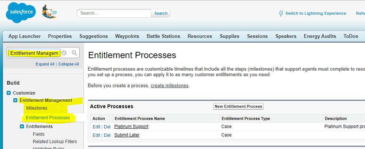Focus the global Search input field
This screenshot has width=365, height=149.
click(x=114, y=13)
